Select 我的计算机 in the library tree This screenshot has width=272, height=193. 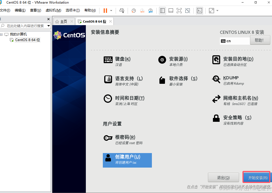(18, 34)
